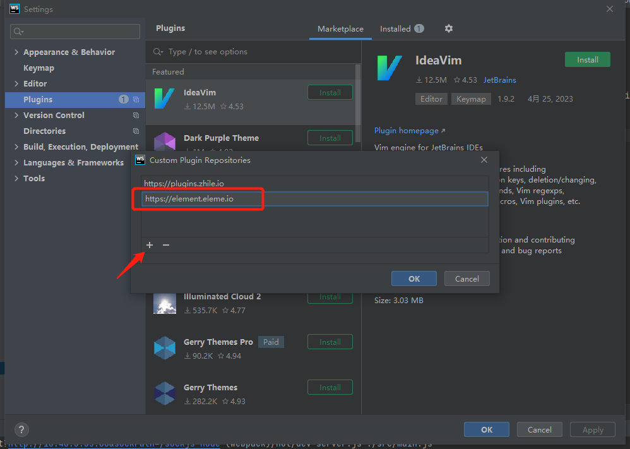Image resolution: width=630 pixels, height=449 pixels.
Task: Expand the Tools section
Action: coord(16,179)
